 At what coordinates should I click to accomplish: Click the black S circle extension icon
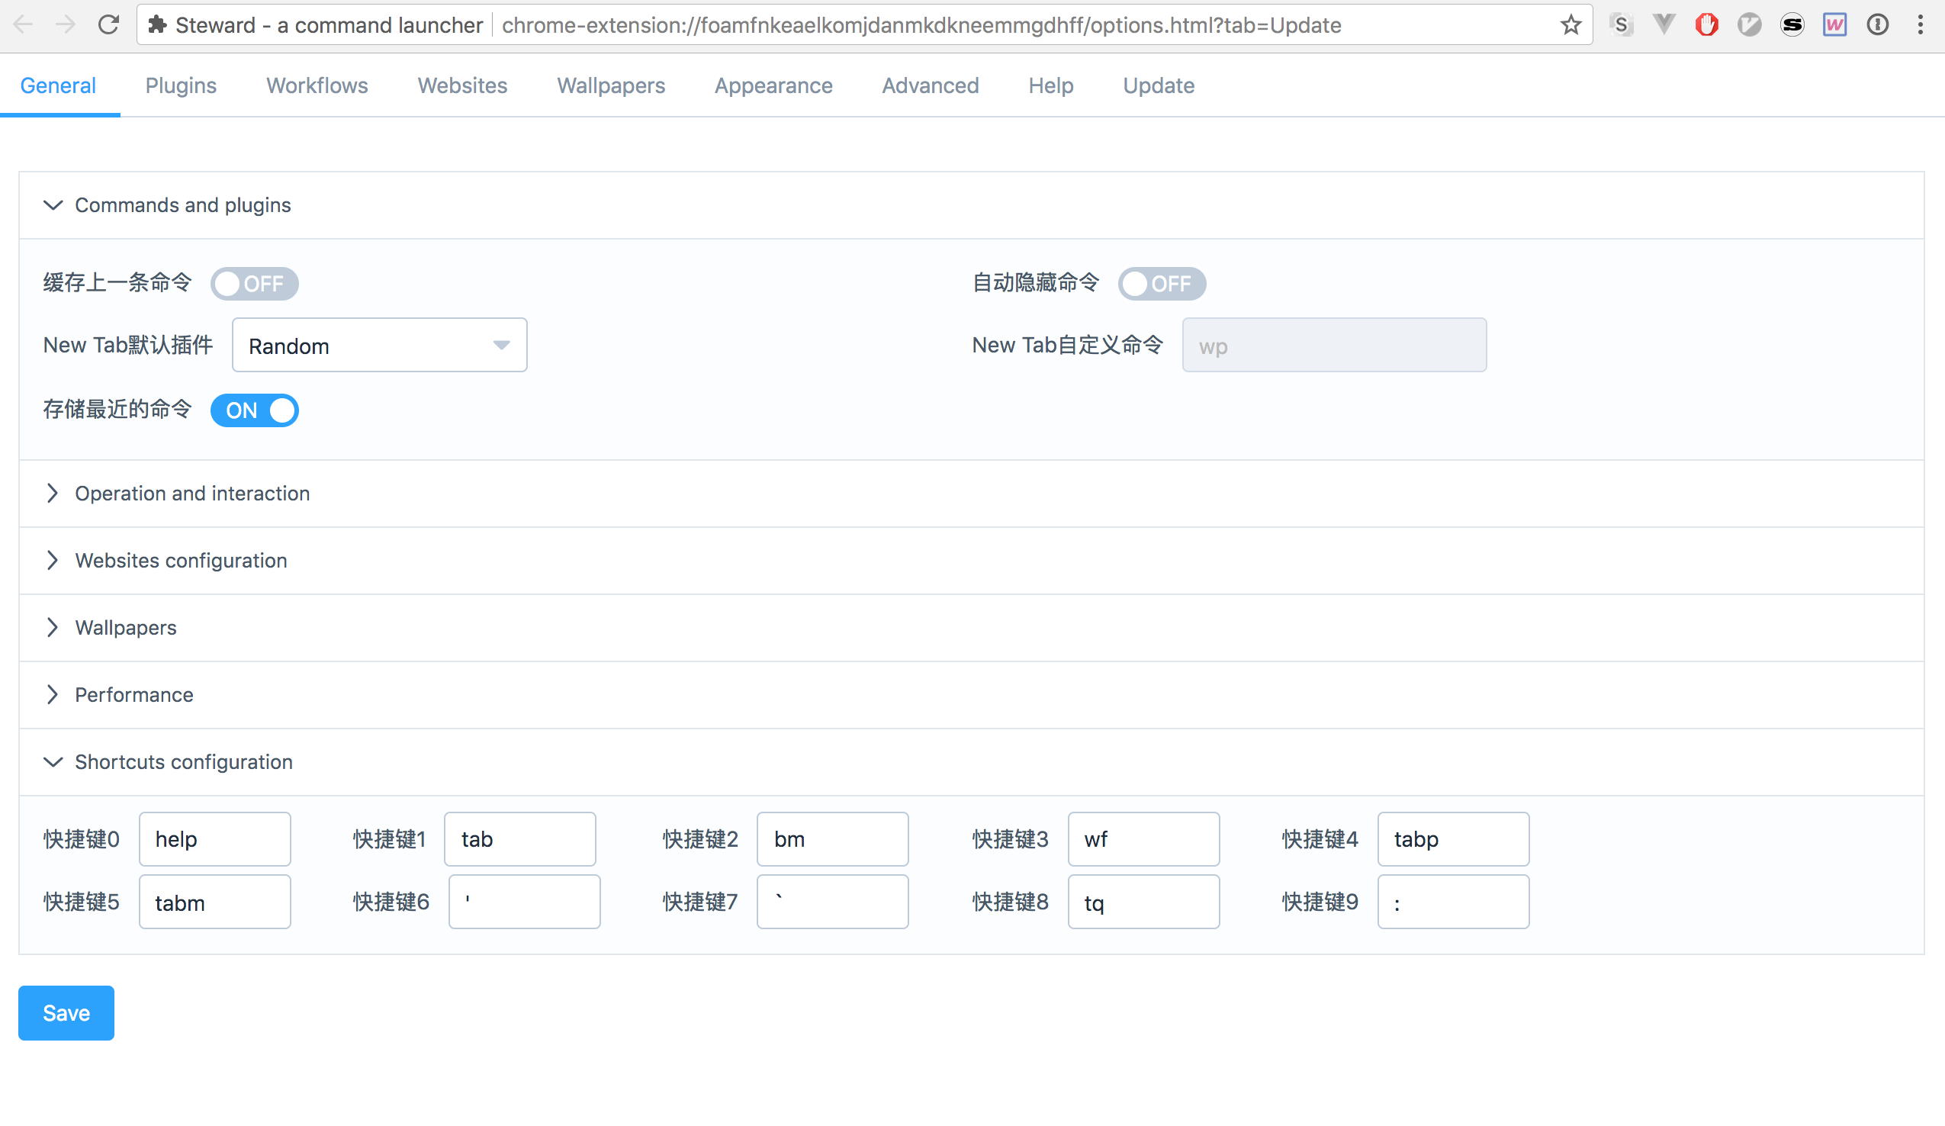click(x=1792, y=25)
